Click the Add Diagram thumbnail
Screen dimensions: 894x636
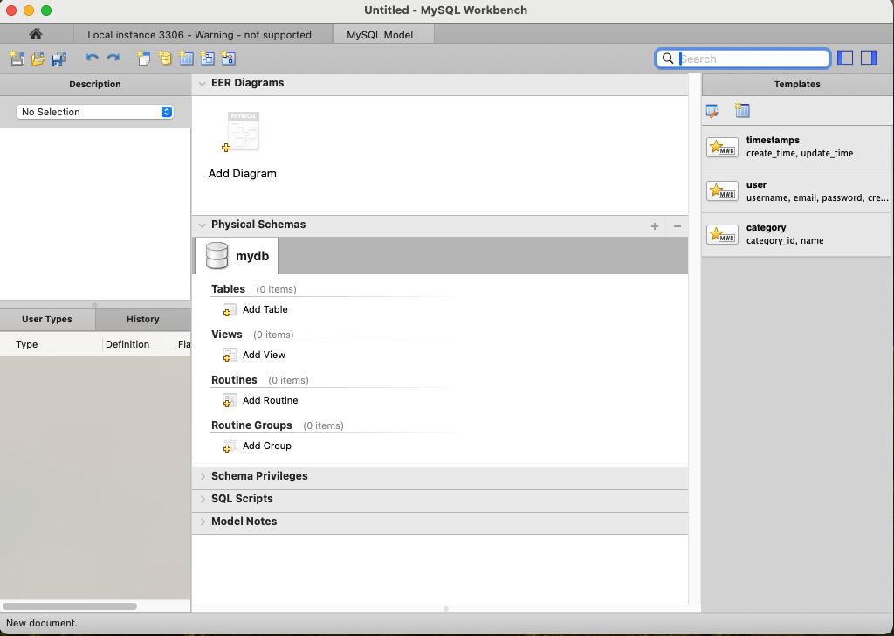(241, 133)
